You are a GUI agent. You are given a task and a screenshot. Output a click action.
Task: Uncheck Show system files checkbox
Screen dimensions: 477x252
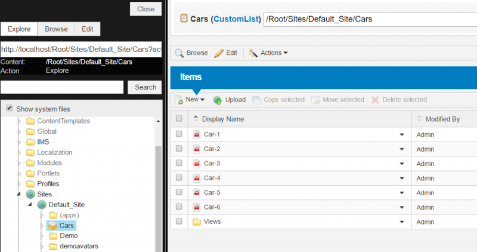click(10, 108)
